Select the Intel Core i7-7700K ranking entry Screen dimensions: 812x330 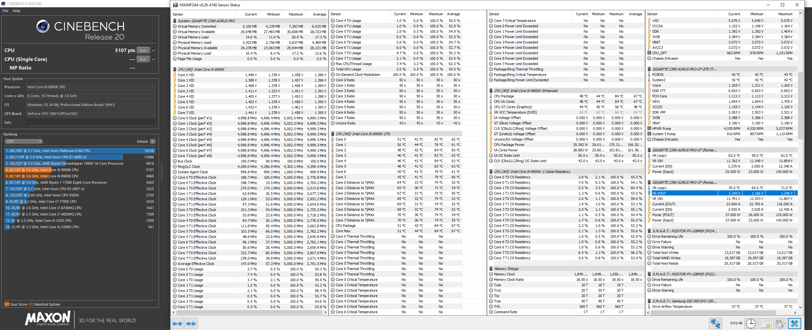(x=80, y=201)
